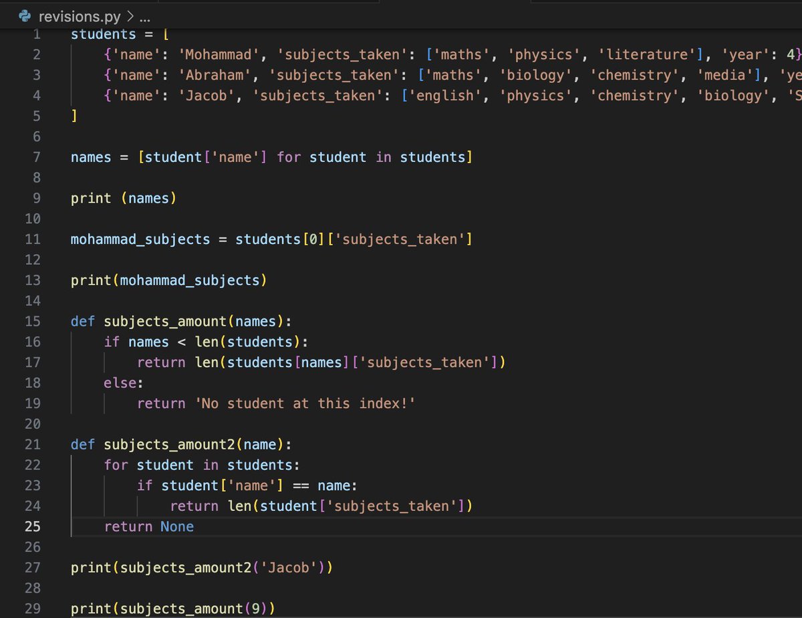Image resolution: width=802 pixels, height=618 pixels.
Task: Click 'mohammad_subjects' variable on line 11
Action: 140,239
